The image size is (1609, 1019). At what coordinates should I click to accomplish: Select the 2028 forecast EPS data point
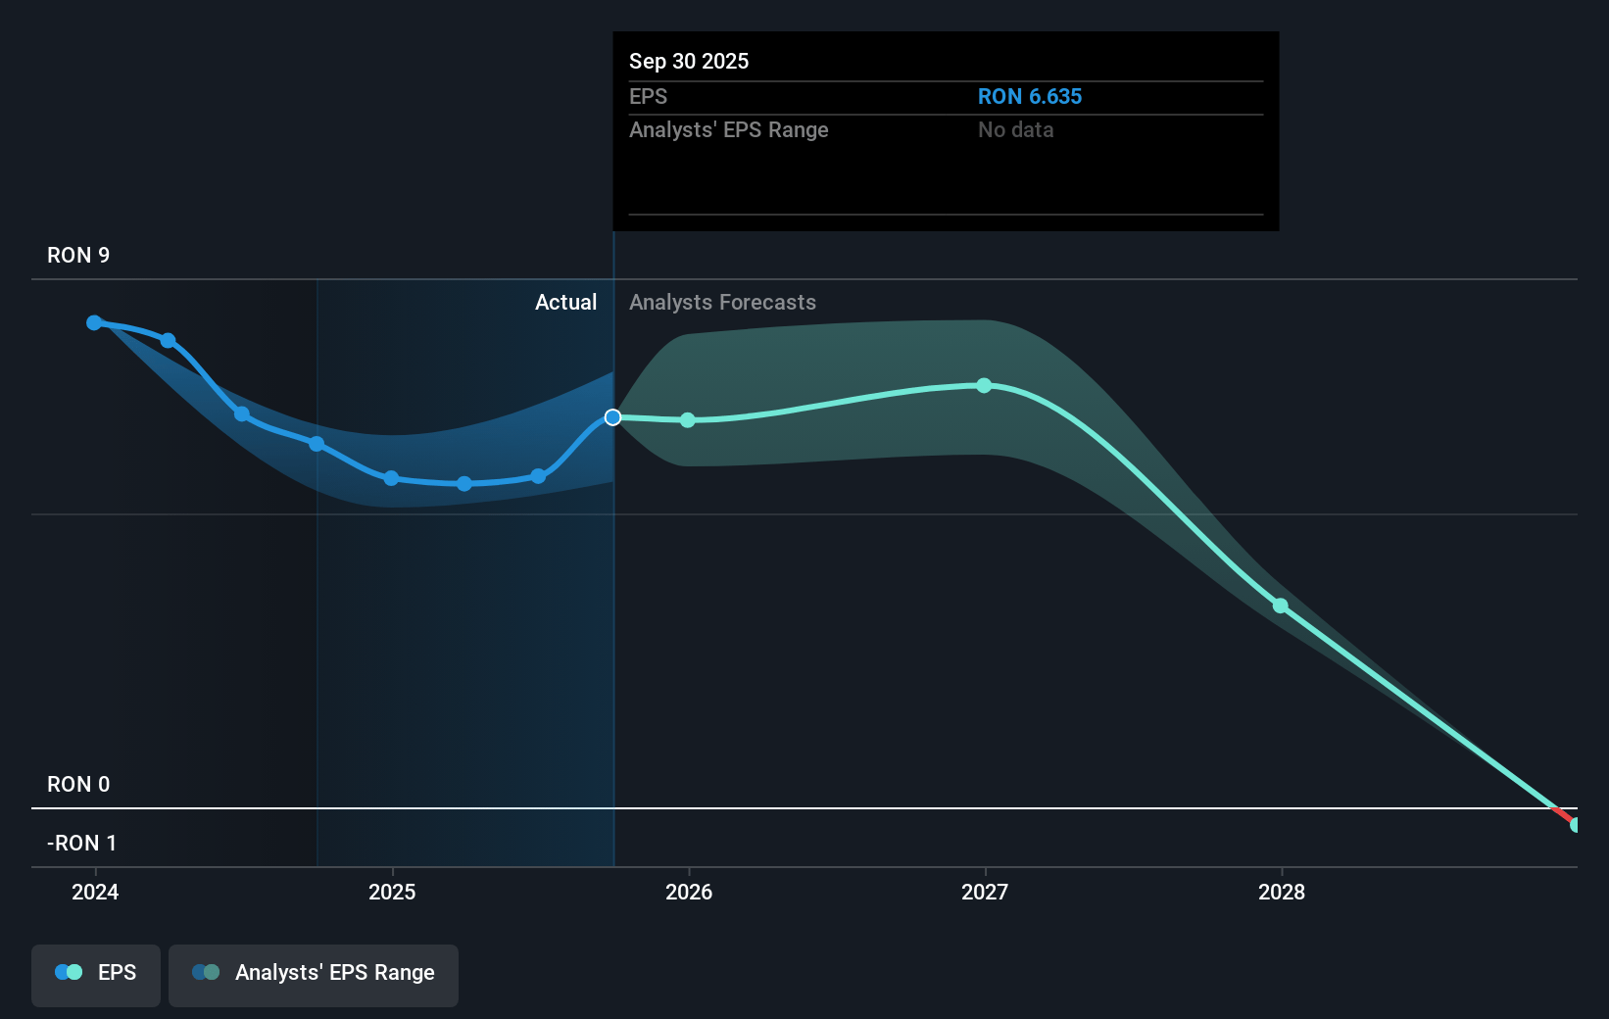pos(1281,607)
